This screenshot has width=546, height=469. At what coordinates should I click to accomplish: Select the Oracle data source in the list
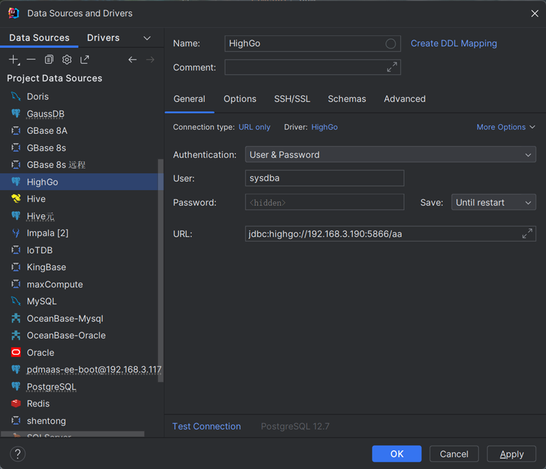point(40,352)
